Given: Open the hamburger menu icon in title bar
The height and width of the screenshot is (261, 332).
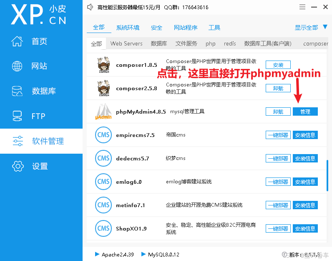Looking at the screenshot, I should pyautogui.click(x=302, y=7).
